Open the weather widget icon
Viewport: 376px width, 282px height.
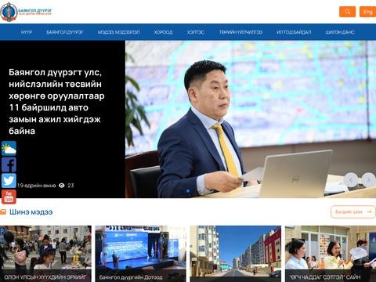pos(9,148)
